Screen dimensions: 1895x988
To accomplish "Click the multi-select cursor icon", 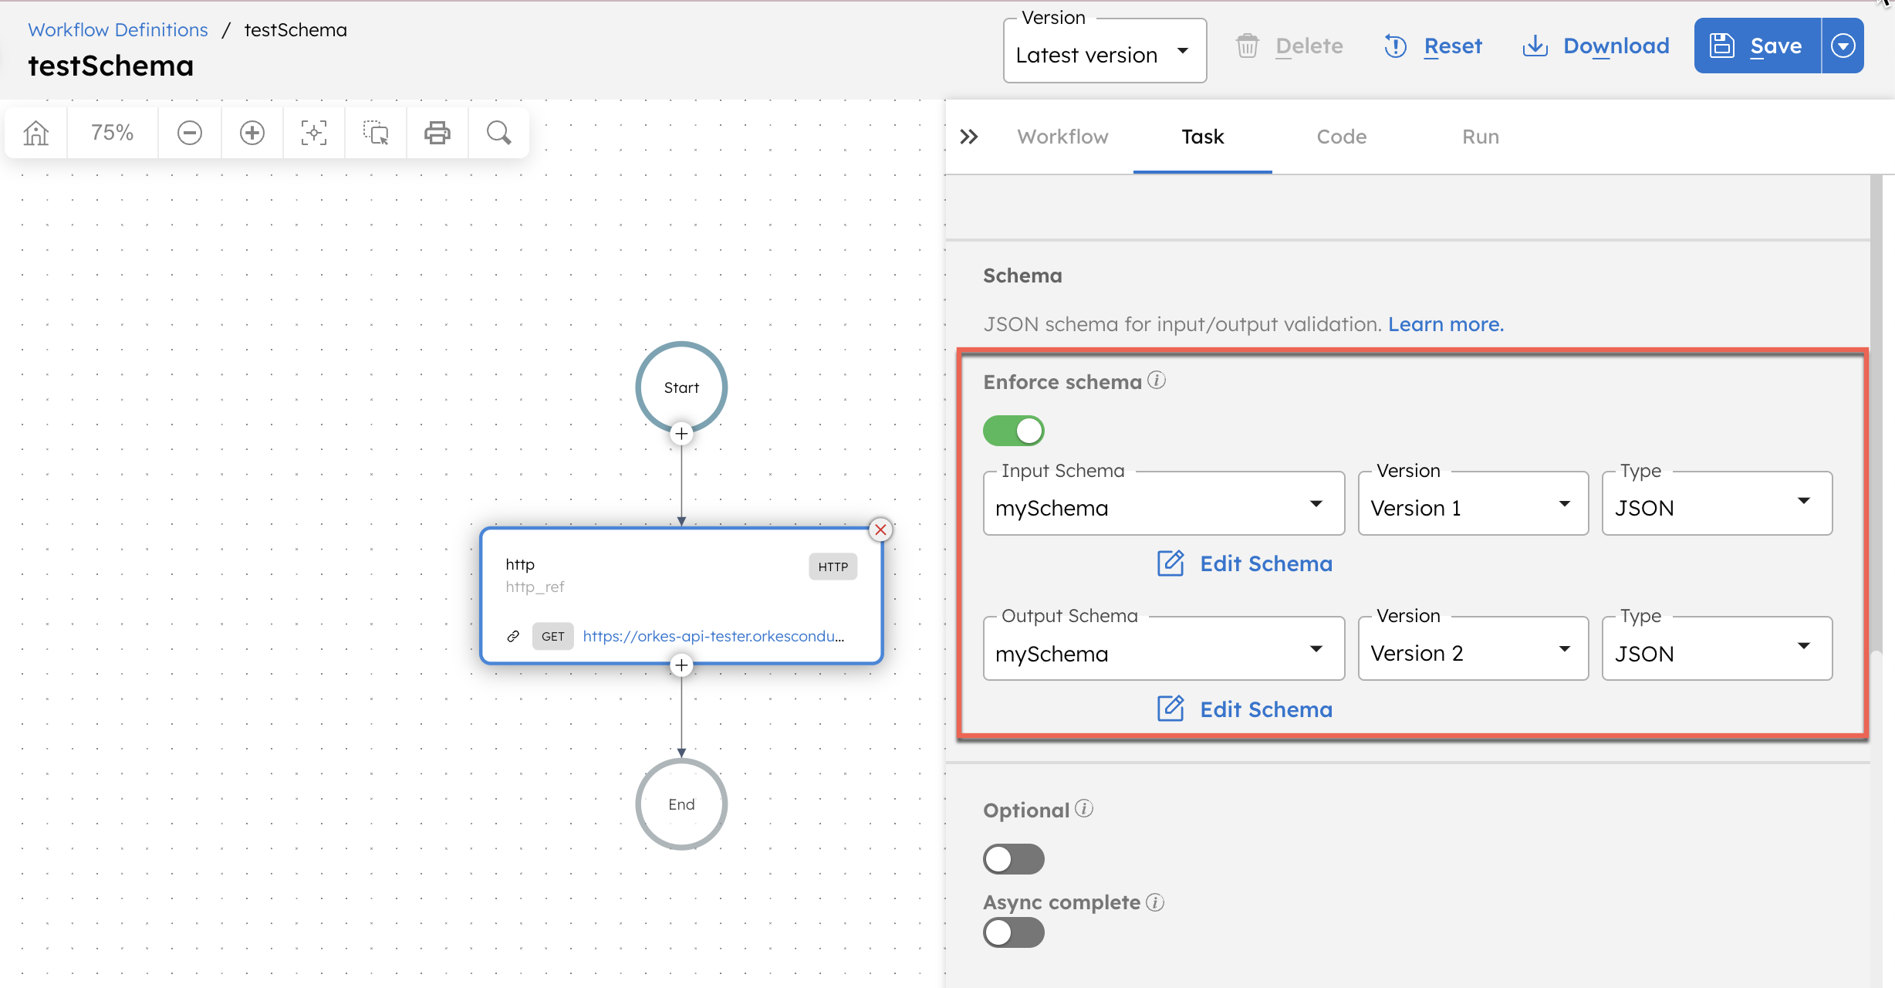I will (376, 133).
